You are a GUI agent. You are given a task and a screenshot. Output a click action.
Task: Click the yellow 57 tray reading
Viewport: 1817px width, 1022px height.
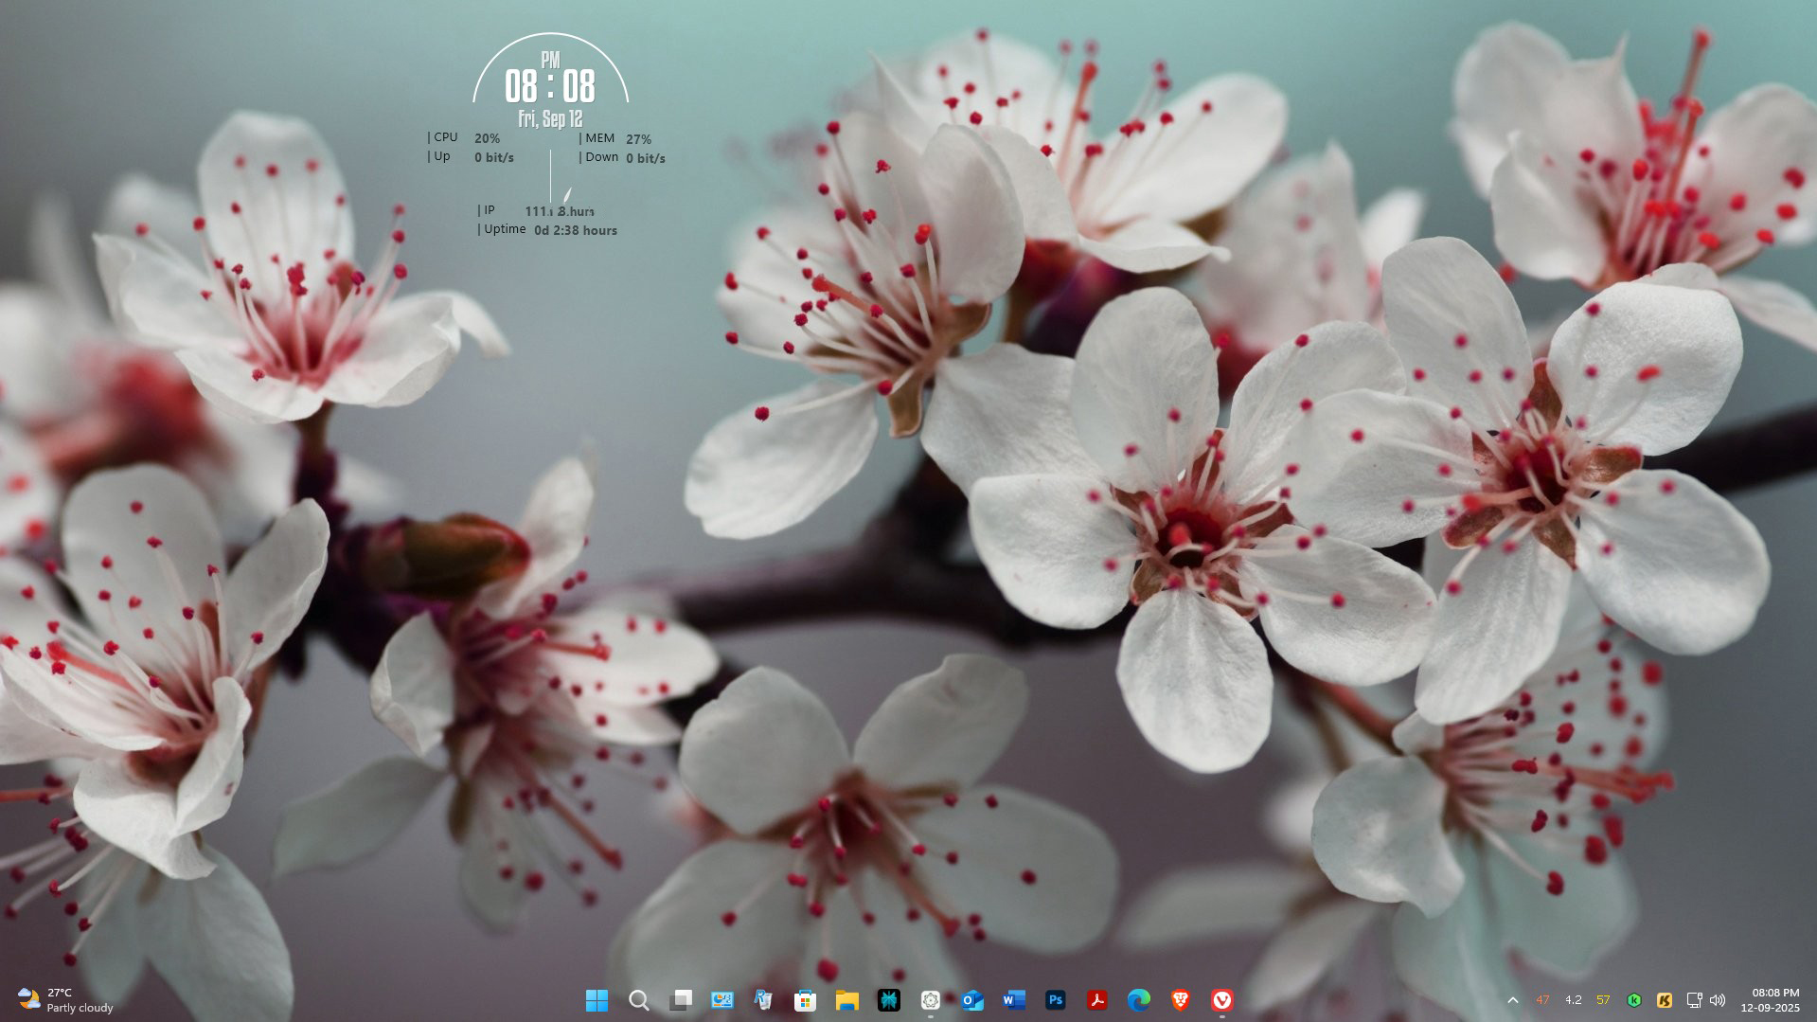click(1603, 1000)
